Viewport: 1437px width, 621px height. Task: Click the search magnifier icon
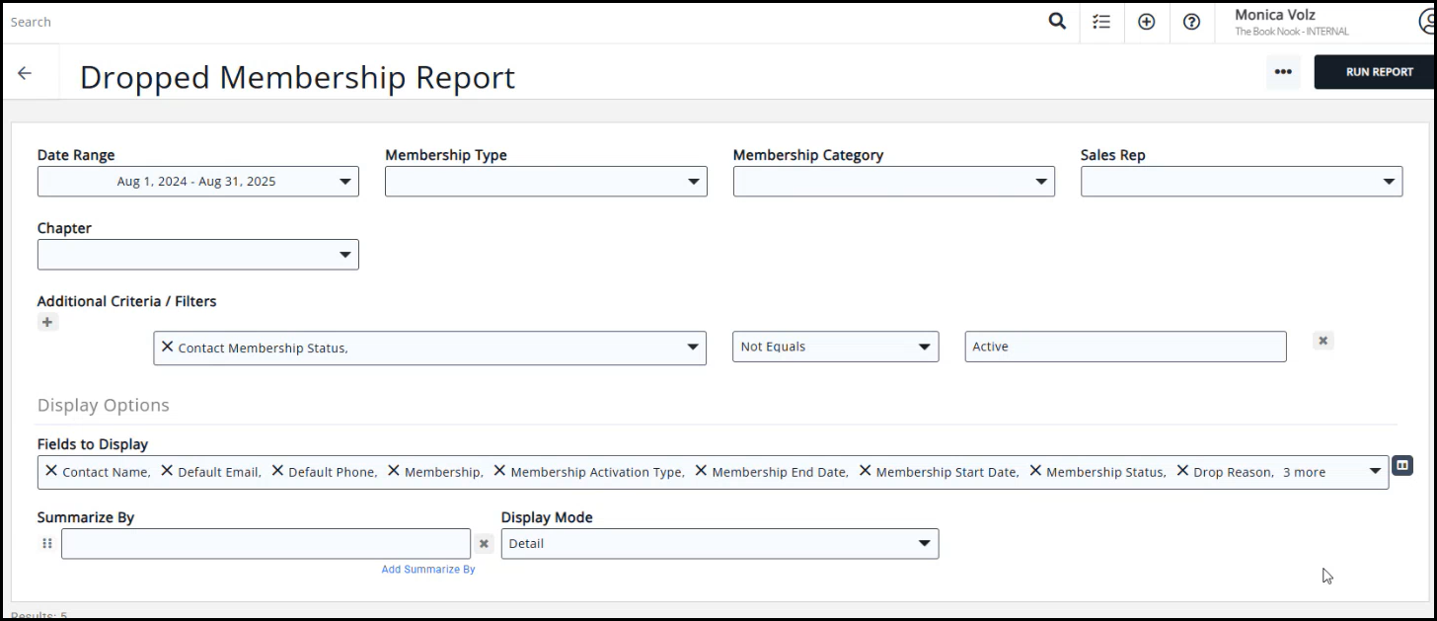pyautogui.click(x=1057, y=22)
